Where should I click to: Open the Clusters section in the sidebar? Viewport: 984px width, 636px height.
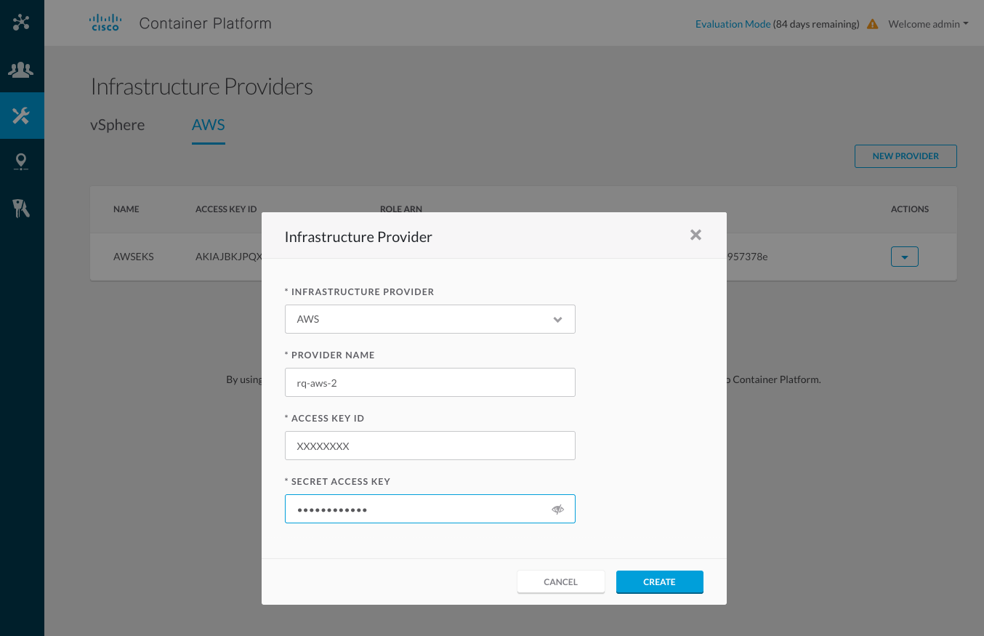(x=22, y=23)
